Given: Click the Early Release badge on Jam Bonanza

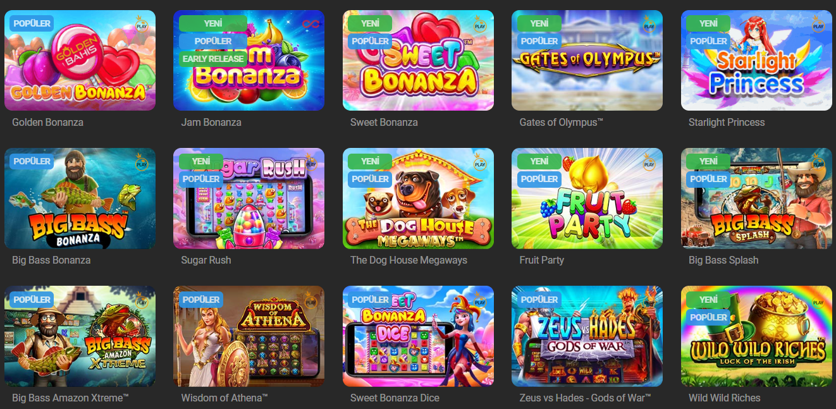Looking at the screenshot, I should pos(213,59).
